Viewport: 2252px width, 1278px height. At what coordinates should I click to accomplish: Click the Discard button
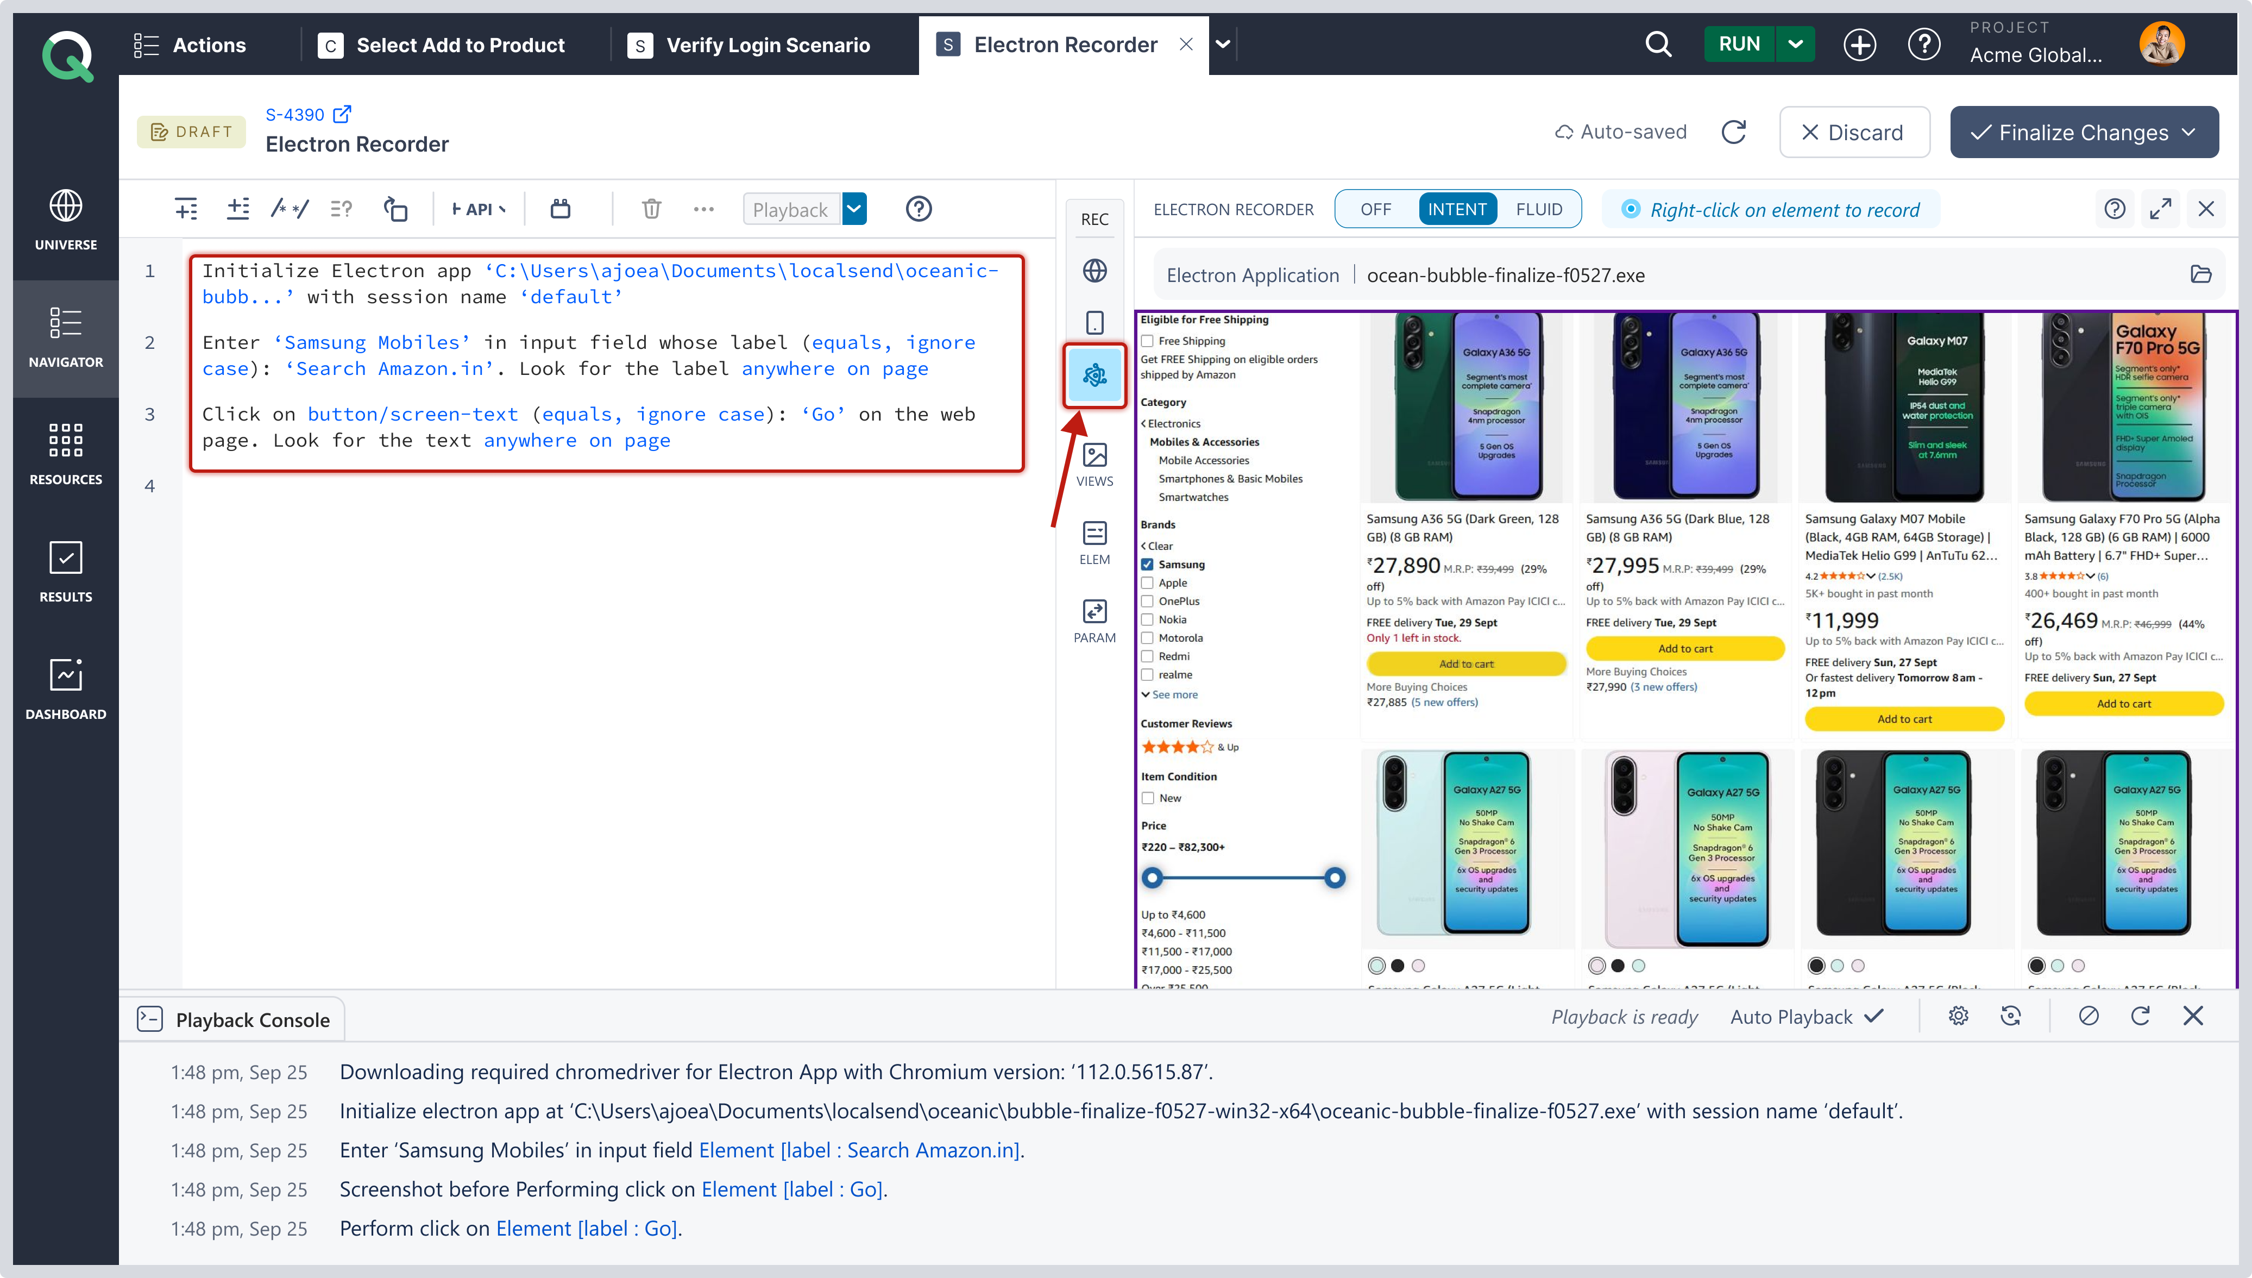tap(1854, 133)
